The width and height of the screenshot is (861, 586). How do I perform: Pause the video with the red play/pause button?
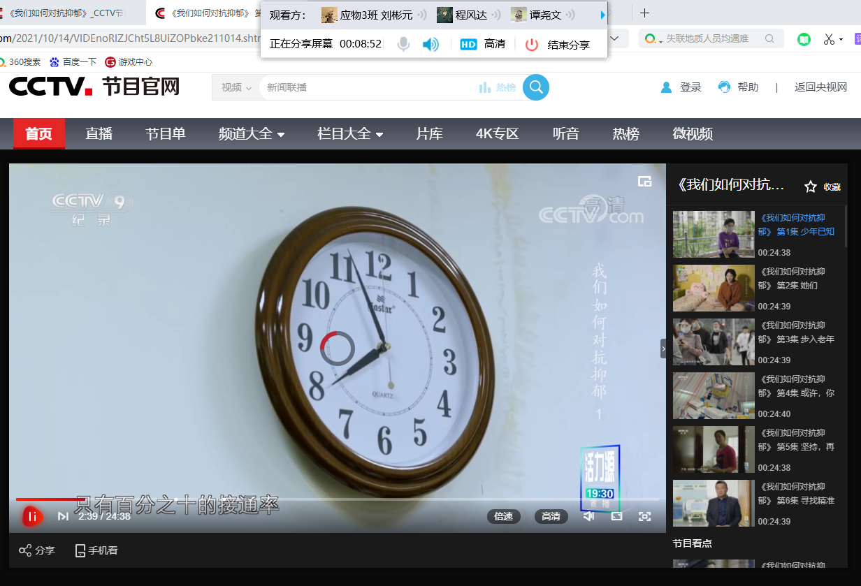tap(32, 516)
